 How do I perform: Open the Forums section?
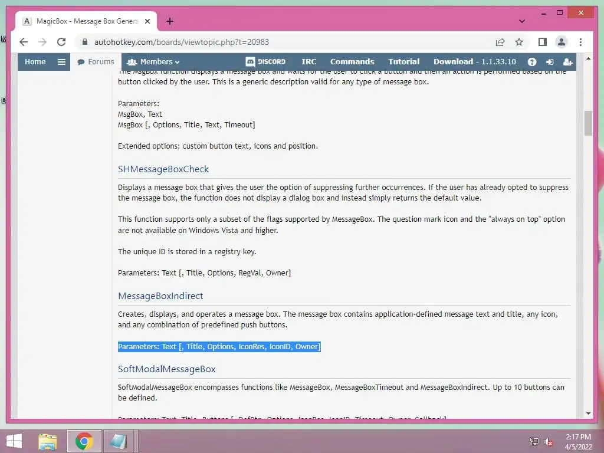coord(96,61)
